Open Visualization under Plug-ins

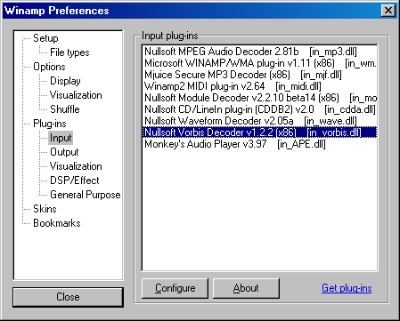(x=76, y=166)
